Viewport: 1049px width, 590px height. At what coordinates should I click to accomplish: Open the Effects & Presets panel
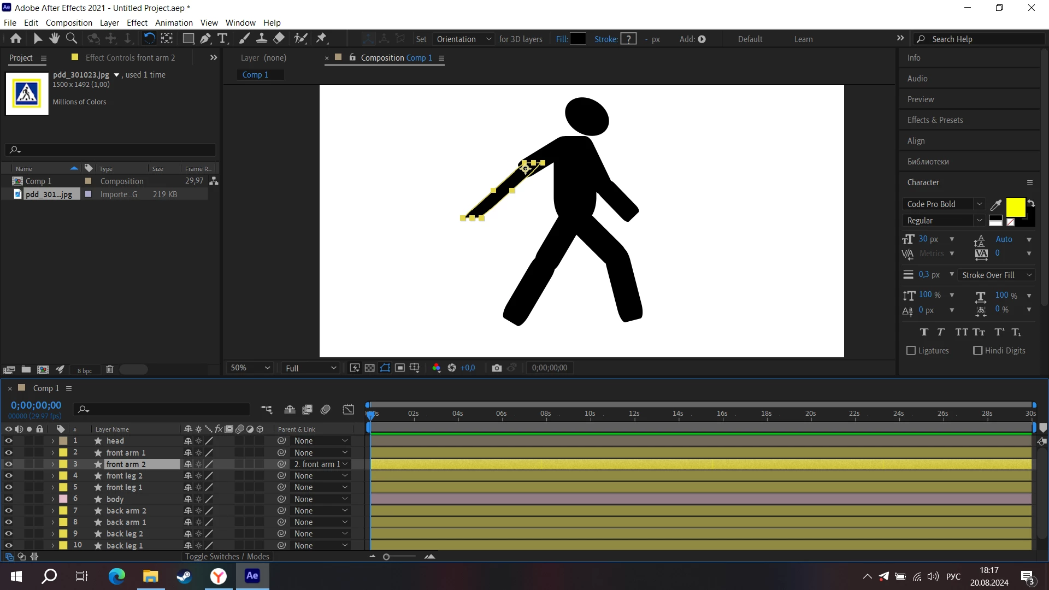(935, 120)
